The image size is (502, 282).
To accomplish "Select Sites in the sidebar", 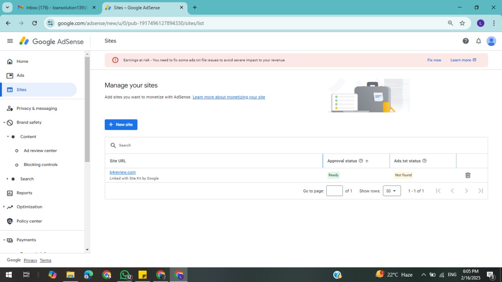I will 39,90.
